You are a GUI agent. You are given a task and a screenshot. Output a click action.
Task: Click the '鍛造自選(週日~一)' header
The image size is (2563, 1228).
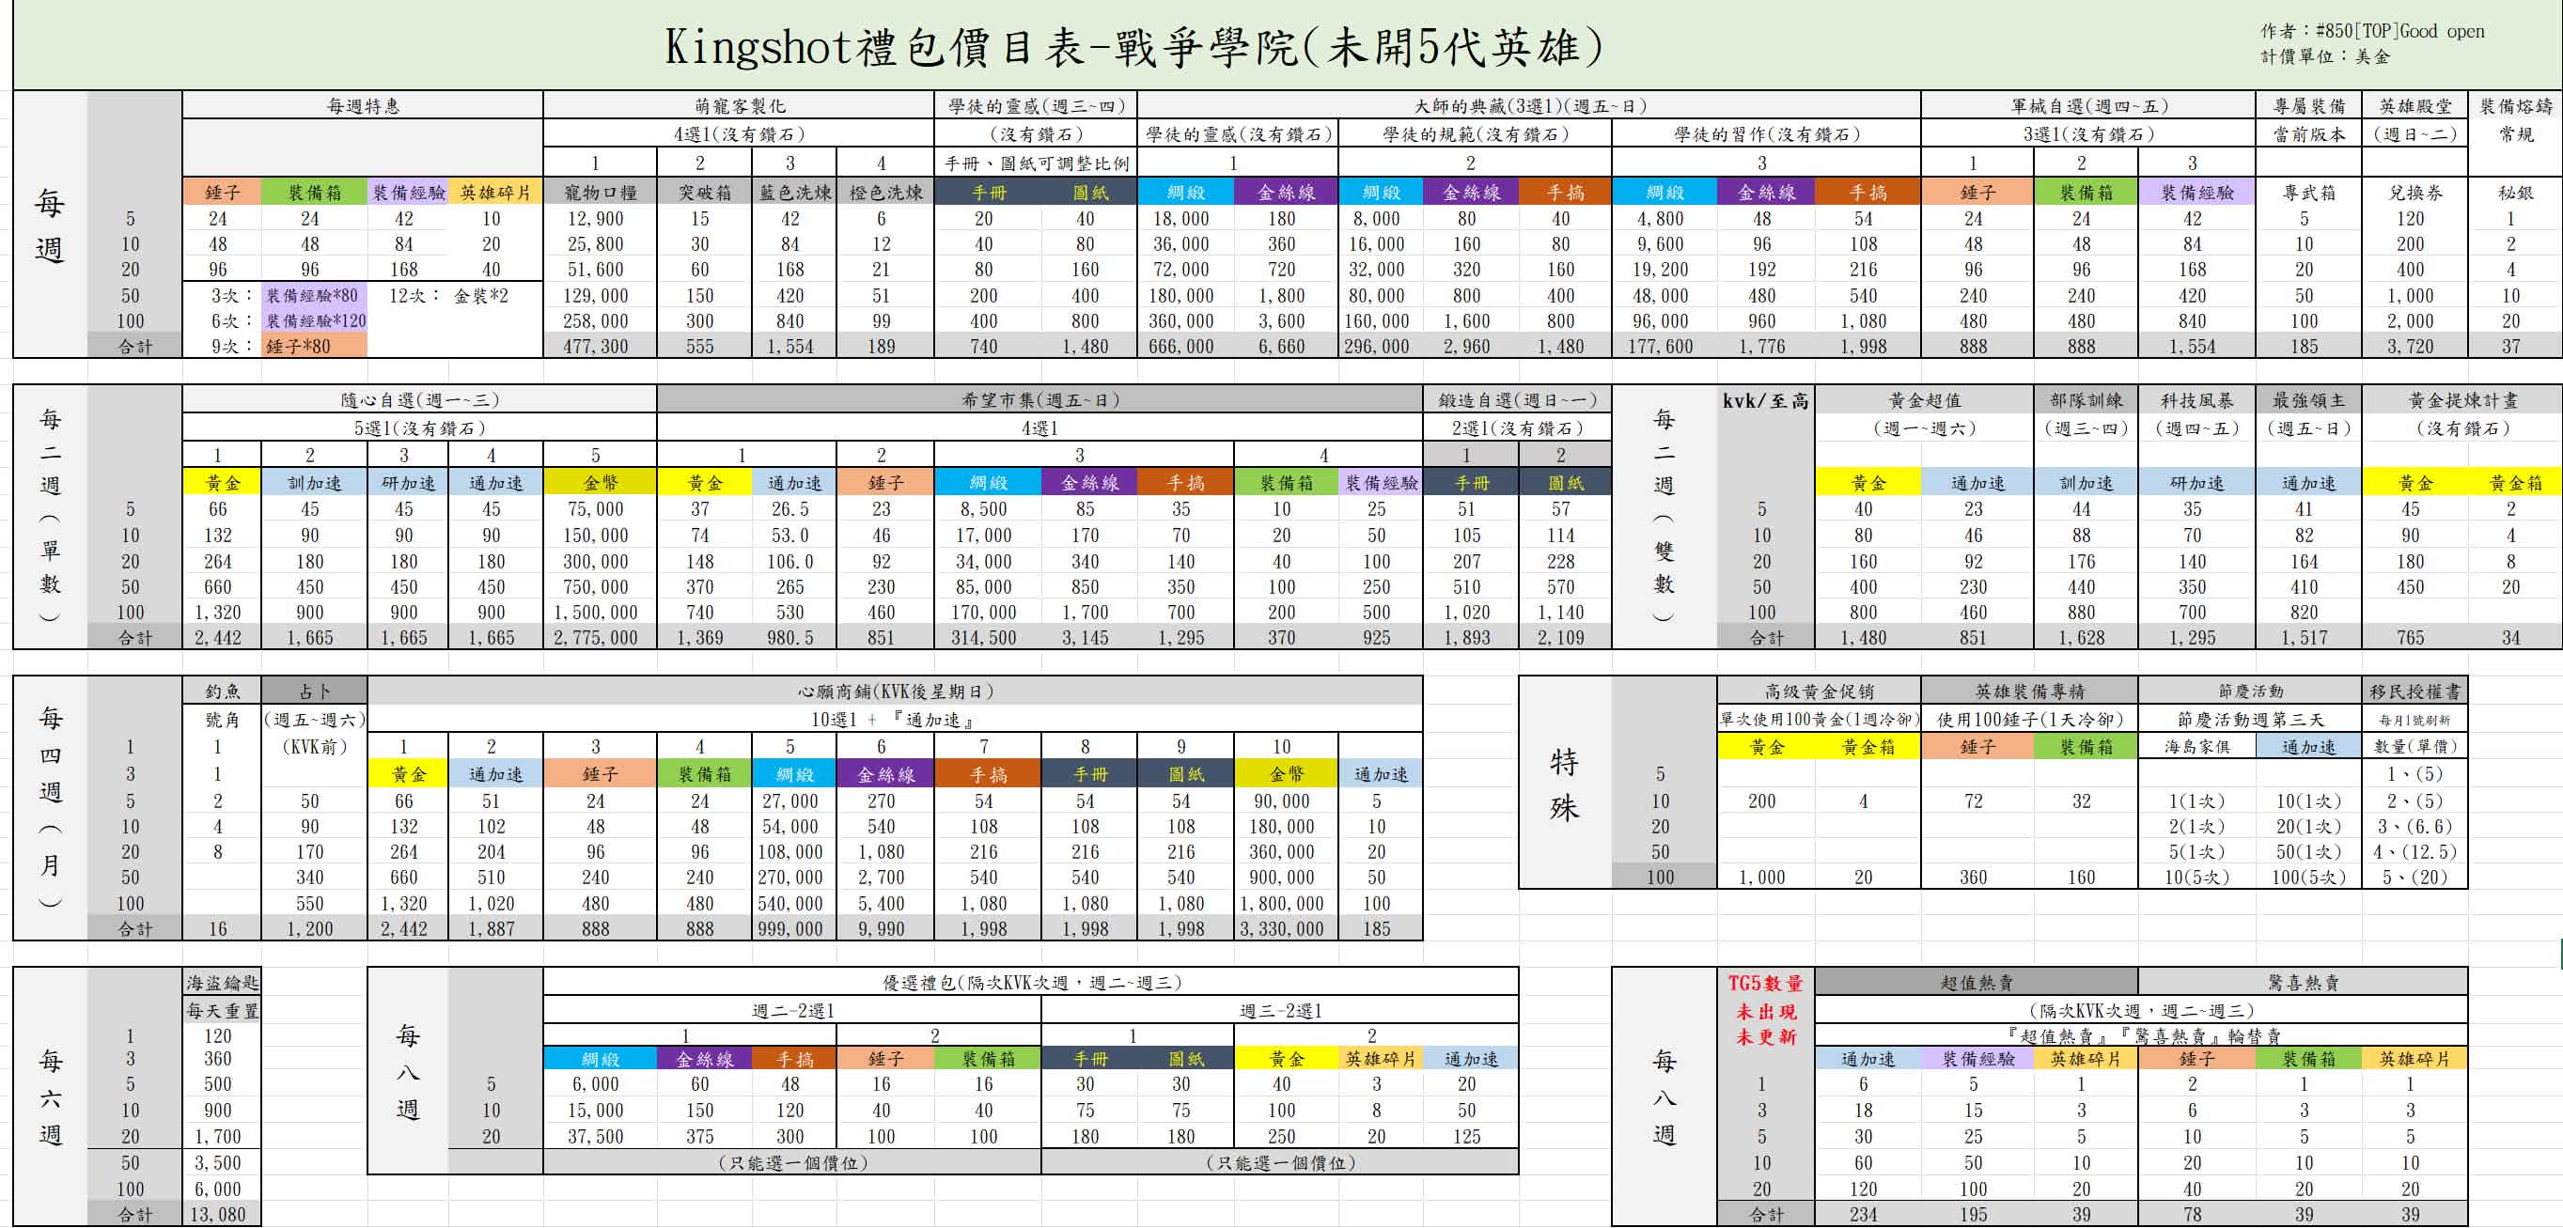pos(1517,399)
